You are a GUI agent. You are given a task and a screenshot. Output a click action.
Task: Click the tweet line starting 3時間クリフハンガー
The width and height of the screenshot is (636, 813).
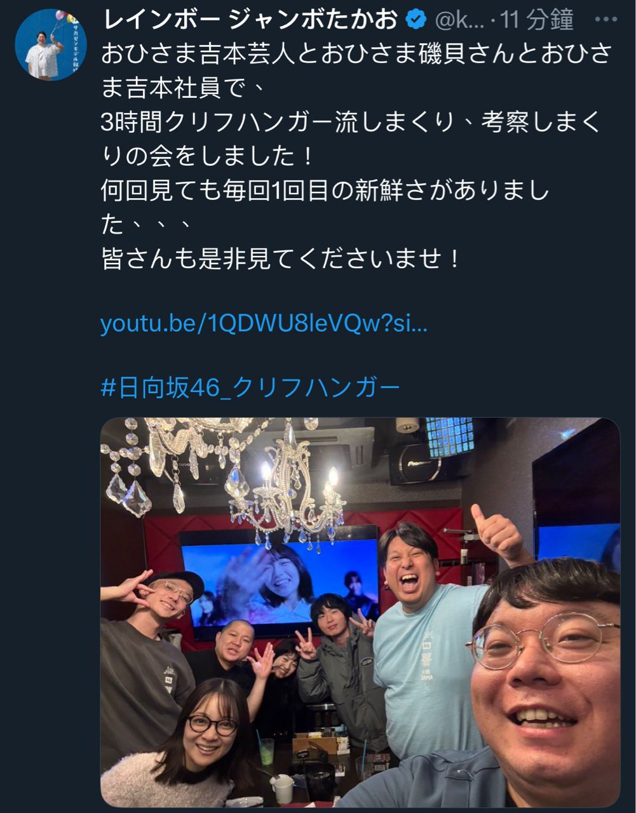tap(351, 122)
